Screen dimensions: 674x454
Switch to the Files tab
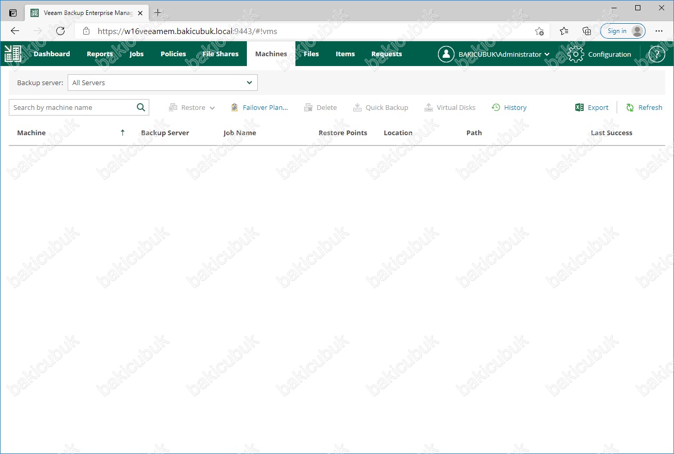point(311,54)
